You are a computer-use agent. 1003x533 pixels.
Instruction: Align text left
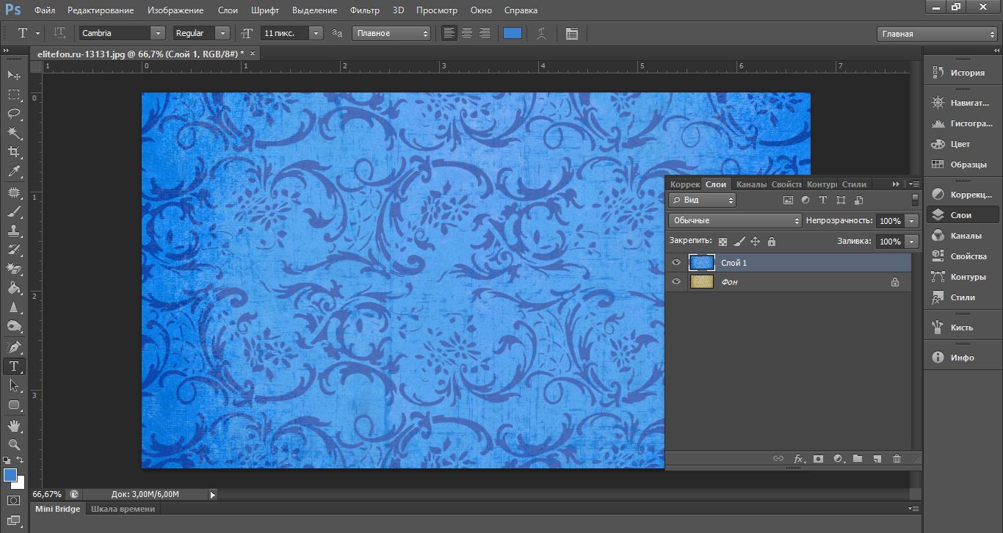pyautogui.click(x=449, y=33)
